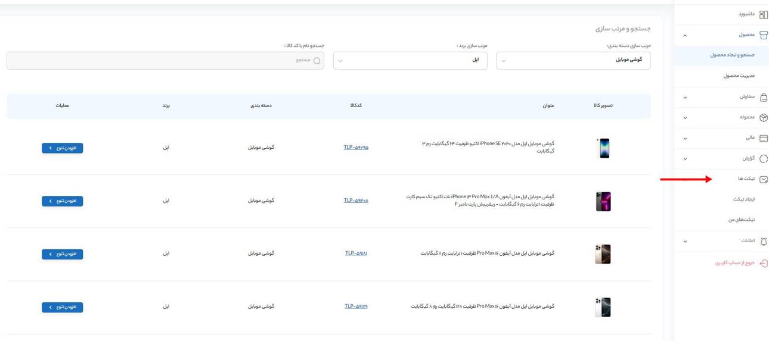Screen dimensions: 769x341
Task: Open the category dropdown showing گوشی موبایل
Action: 573,60
